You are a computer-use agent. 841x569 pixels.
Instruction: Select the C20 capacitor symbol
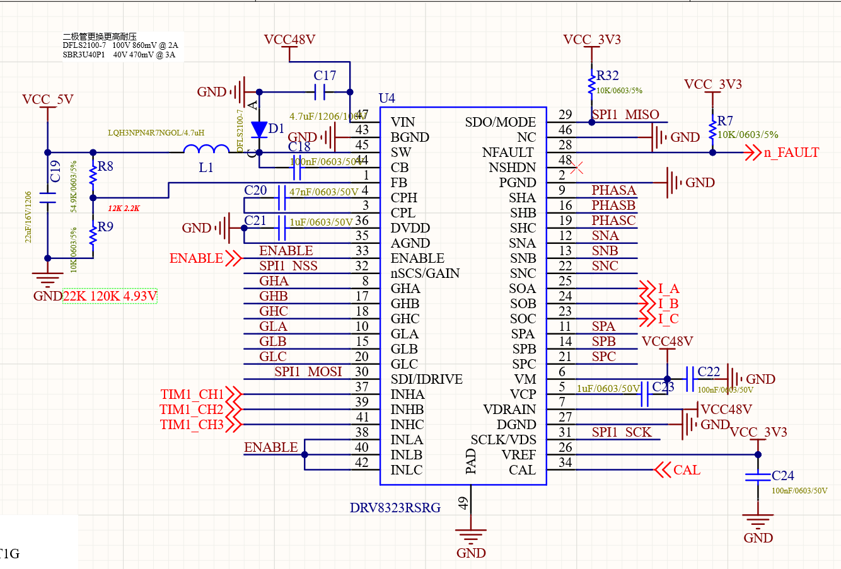coord(282,198)
